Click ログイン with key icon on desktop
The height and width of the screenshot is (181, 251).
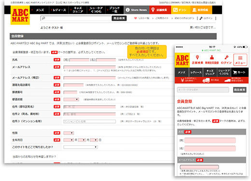pos(206,18)
